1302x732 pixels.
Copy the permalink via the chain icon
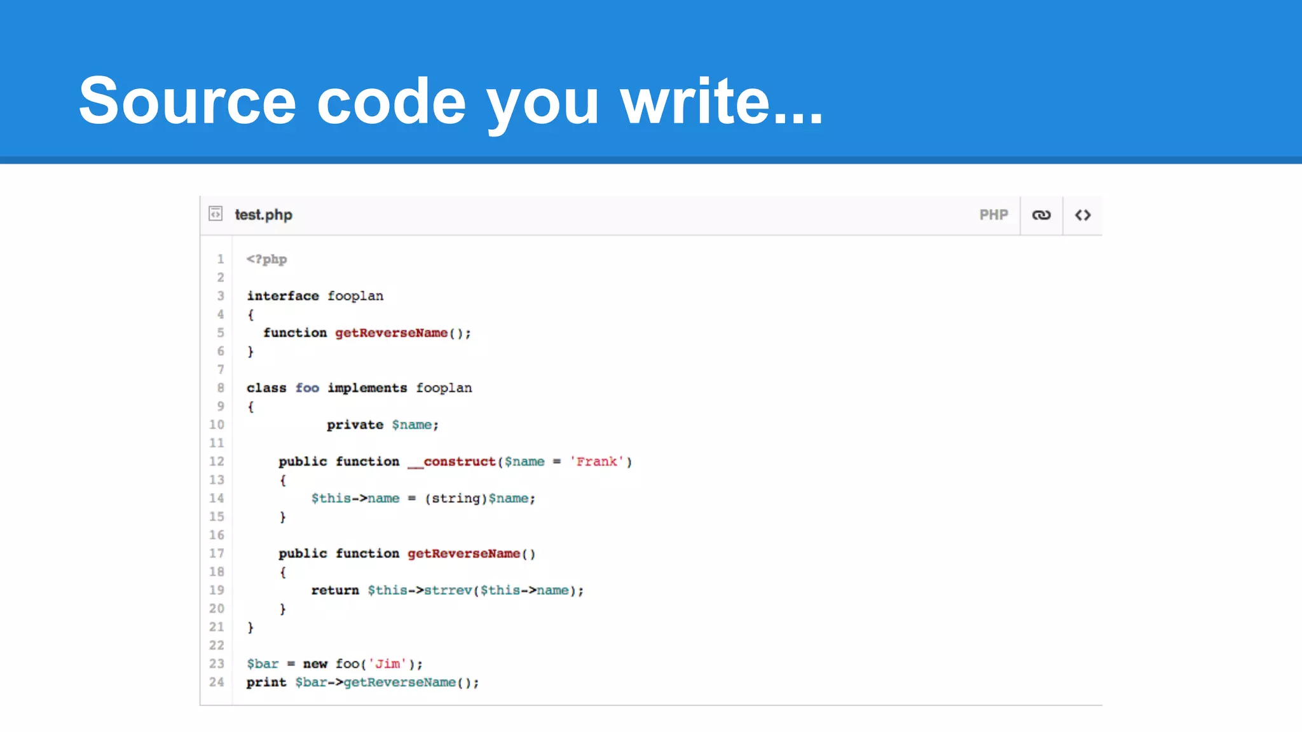[1041, 215]
